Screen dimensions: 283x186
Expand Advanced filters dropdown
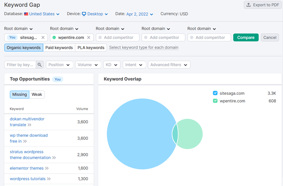(x=169, y=65)
